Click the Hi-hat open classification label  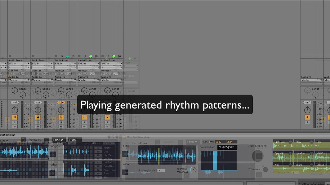pos(227,147)
